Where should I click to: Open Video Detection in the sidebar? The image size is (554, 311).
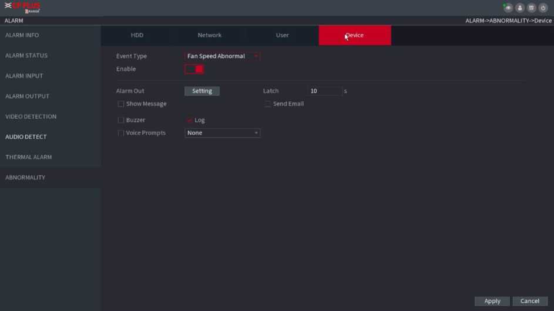[31, 116]
